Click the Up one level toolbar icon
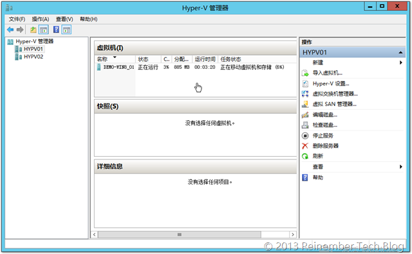412x254 pixels. 33,30
